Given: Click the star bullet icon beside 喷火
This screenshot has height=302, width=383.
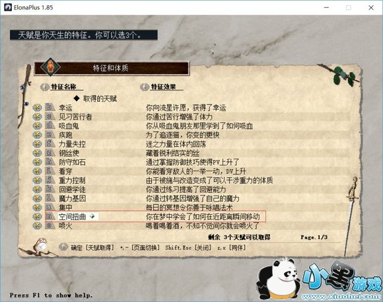Looking at the screenshot, I should pos(37,225).
